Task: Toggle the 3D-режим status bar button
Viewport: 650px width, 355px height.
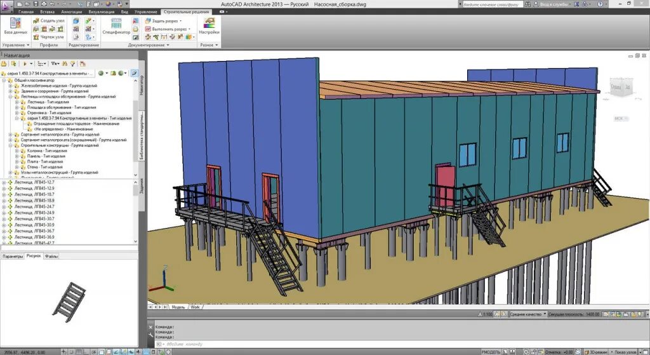Action: click(595, 352)
